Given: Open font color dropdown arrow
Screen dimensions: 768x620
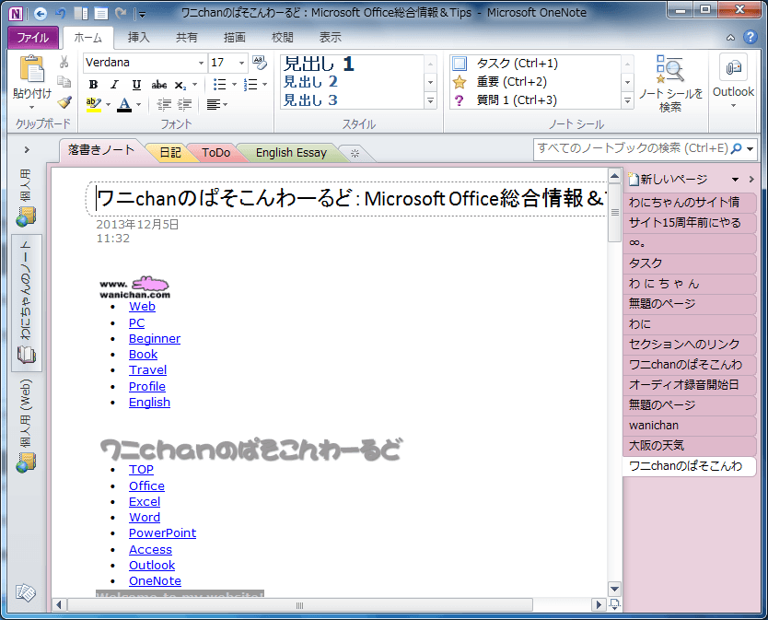Looking at the screenshot, I should pos(139,104).
